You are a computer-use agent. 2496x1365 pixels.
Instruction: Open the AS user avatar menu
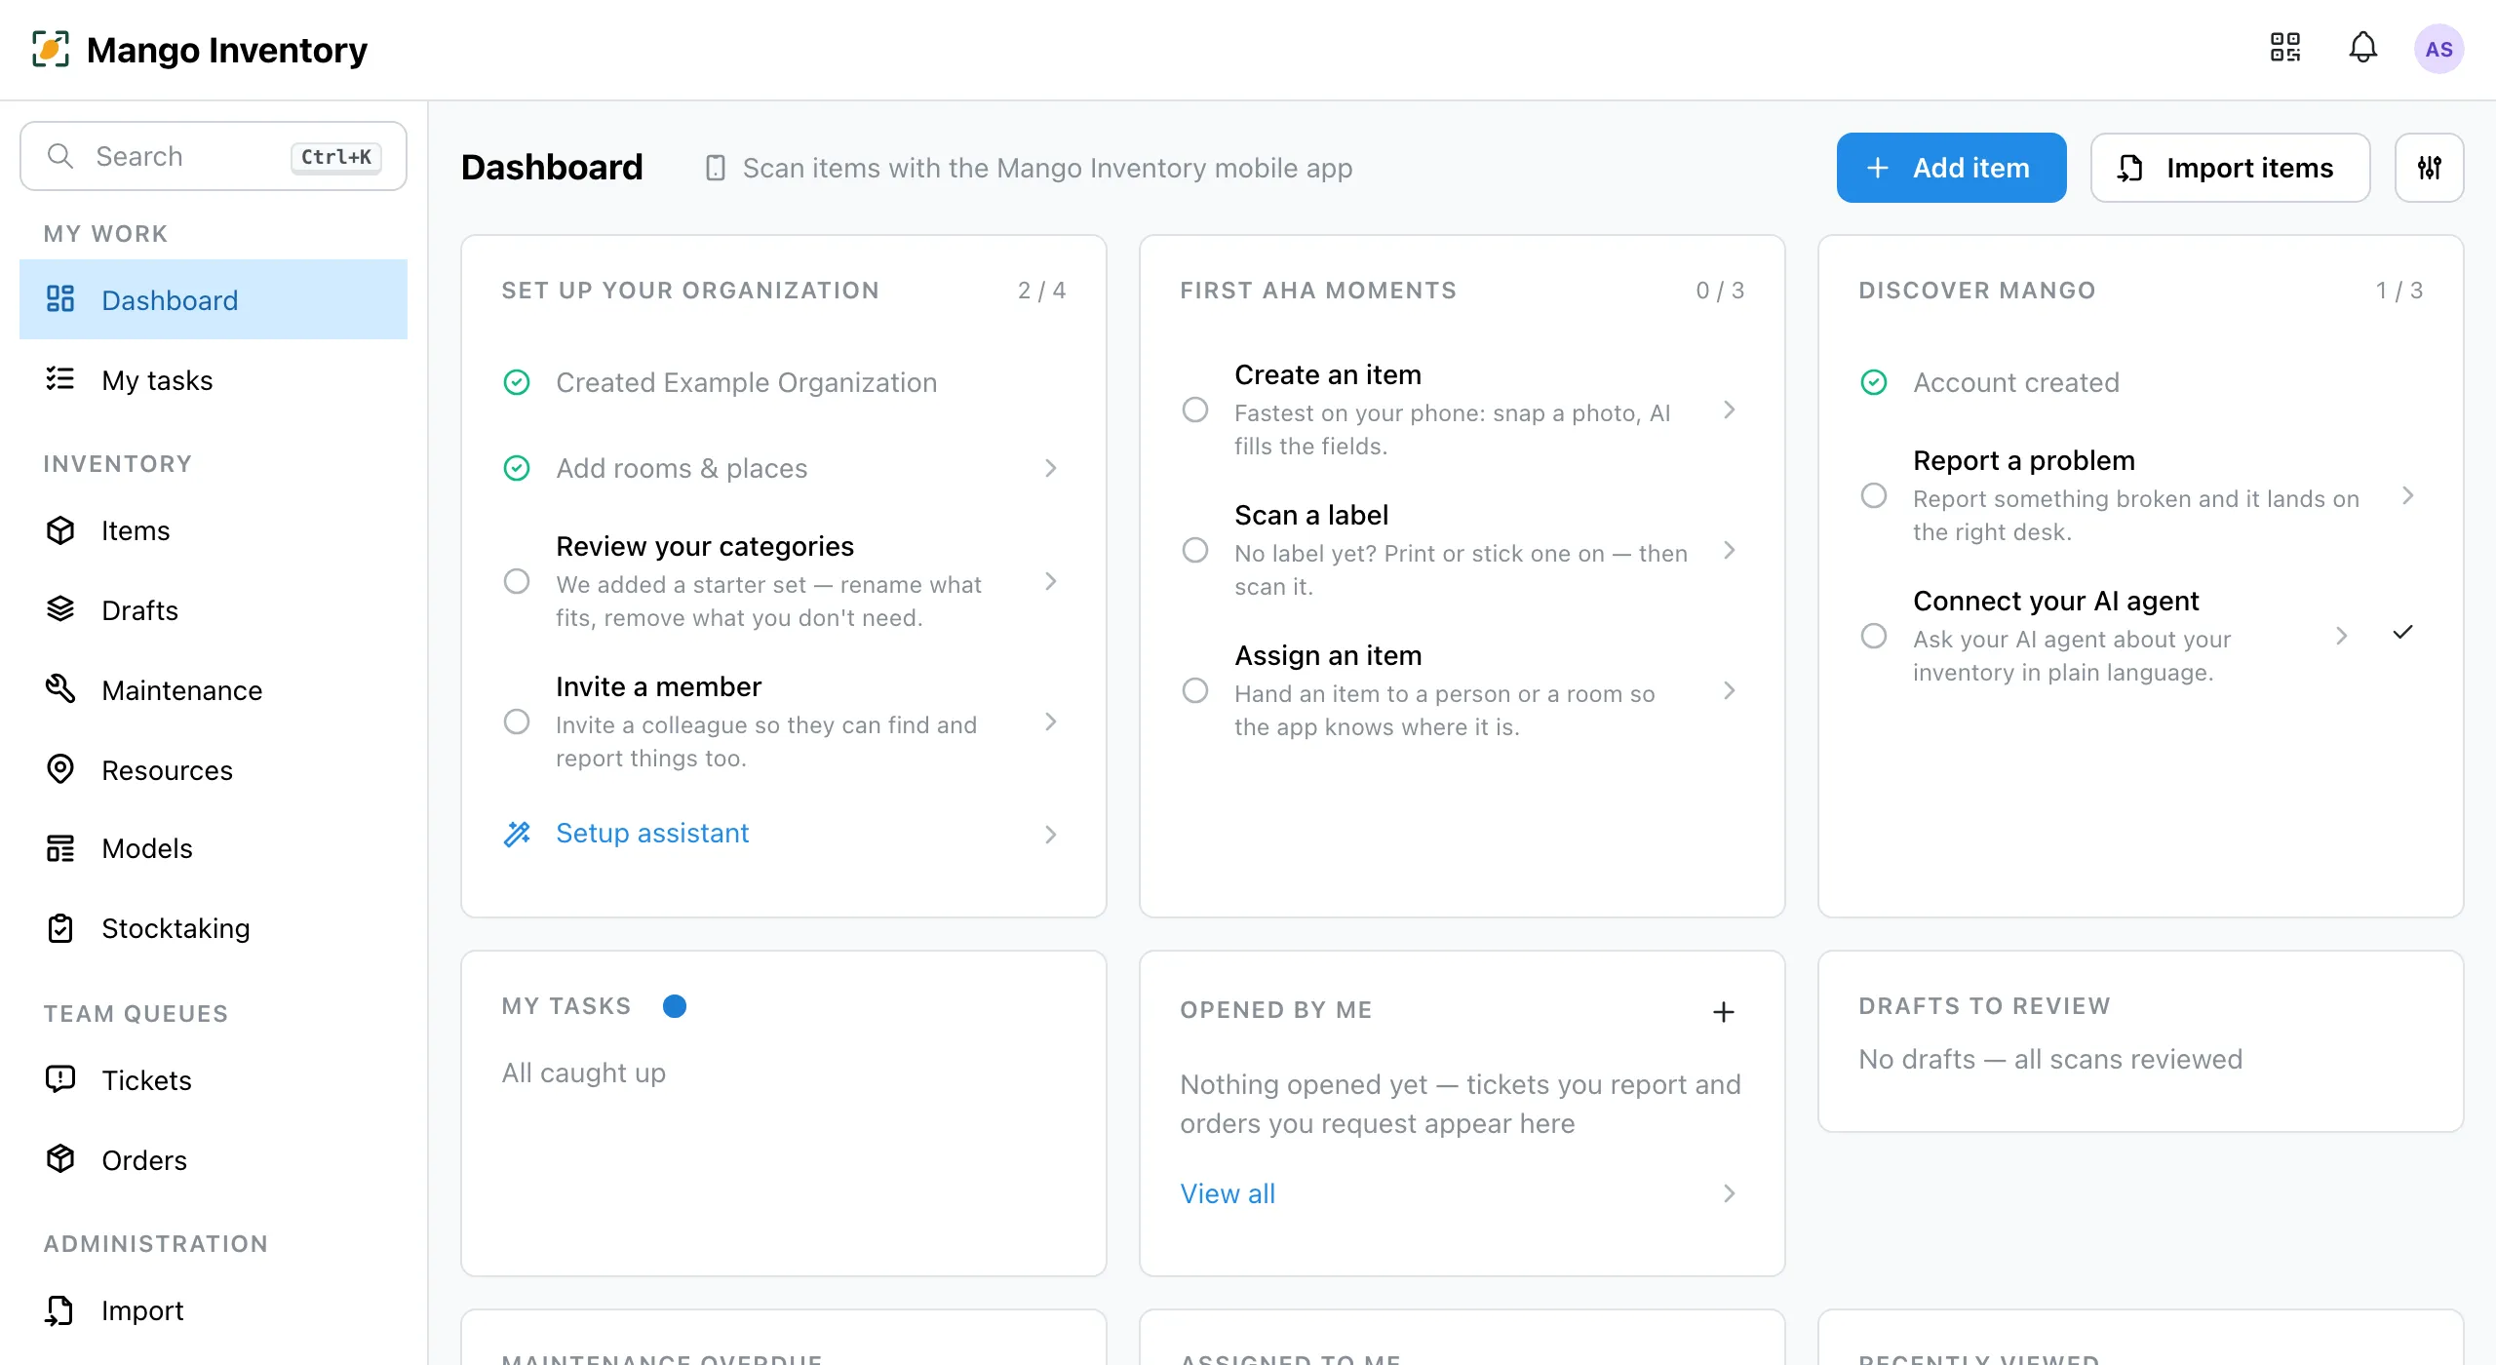pos(2438,49)
